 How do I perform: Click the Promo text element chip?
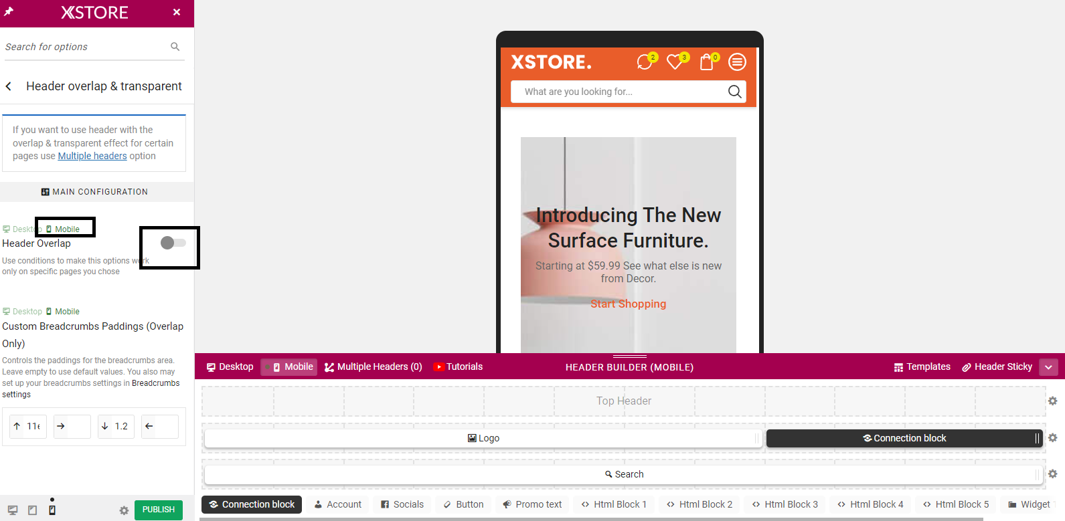(x=532, y=504)
